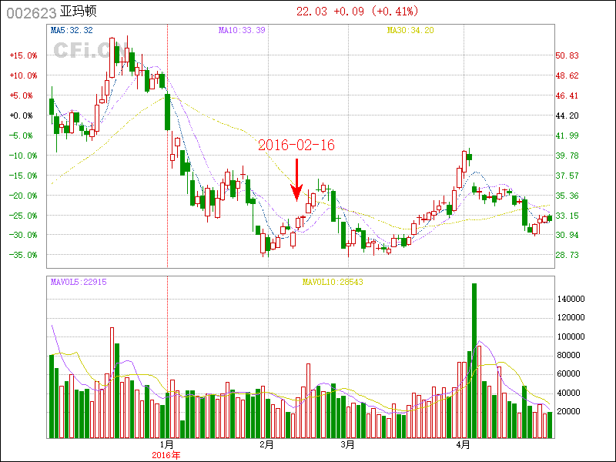This screenshot has height=462, width=616.
Task: Select price level 33.15
Action: pos(567,216)
